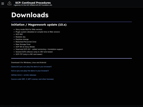Select the Reworked Personnel Zone item
Screen dimensions: 143x107
pyautogui.click(x=26, y=42)
